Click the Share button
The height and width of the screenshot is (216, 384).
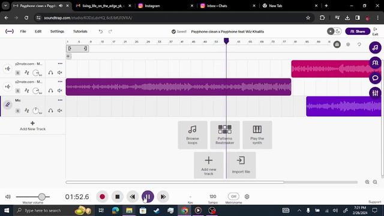tap(358, 31)
